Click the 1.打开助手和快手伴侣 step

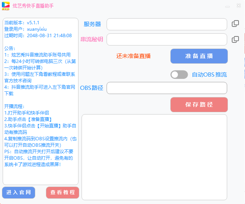point(27,113)
